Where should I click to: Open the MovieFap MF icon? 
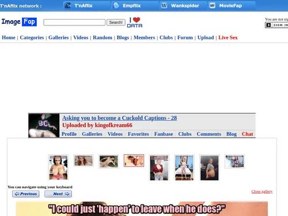(x=212, y=6)
